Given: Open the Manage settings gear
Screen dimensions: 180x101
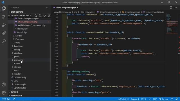Looking at the screenshot, I should 4,93.
